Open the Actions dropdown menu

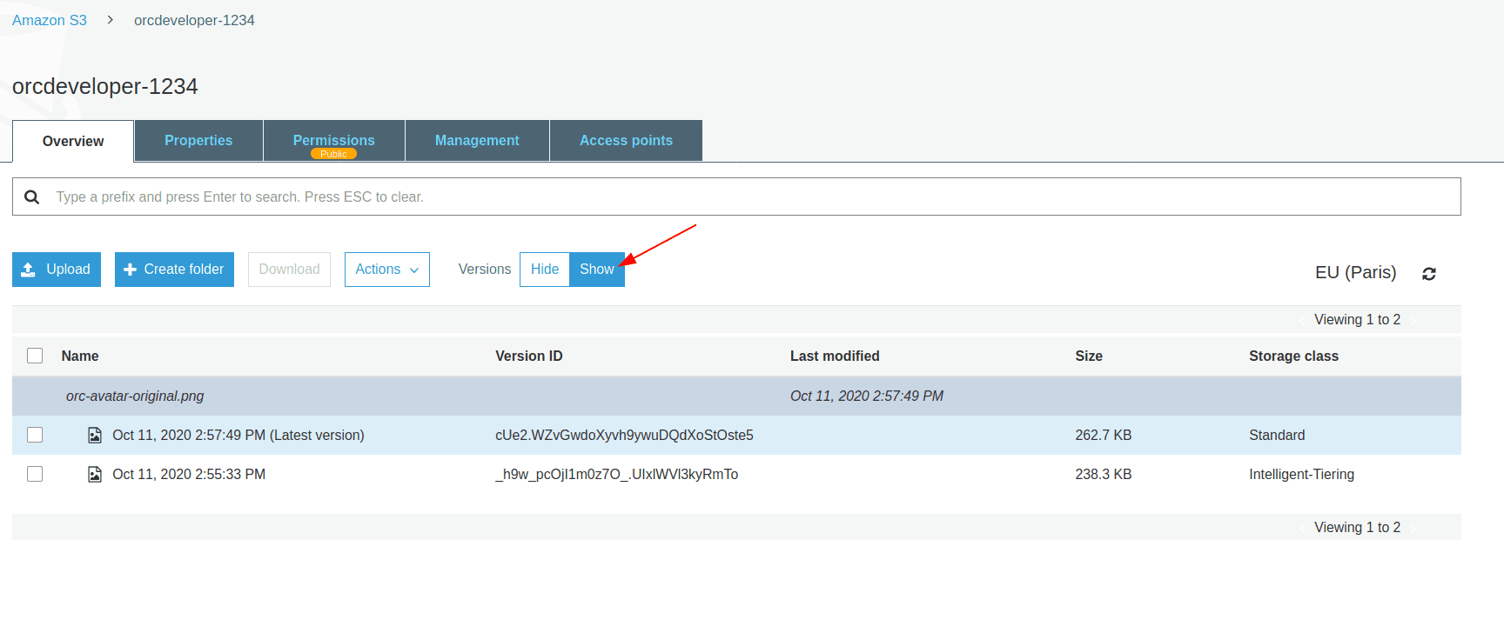[x=387, y=270]
